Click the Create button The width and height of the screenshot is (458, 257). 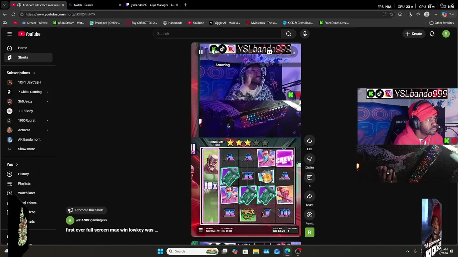tap(414, 34)
